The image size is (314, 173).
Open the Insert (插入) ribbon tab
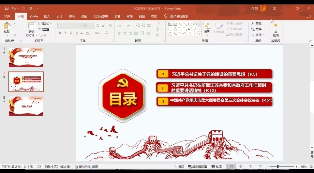tap(47, 16)
